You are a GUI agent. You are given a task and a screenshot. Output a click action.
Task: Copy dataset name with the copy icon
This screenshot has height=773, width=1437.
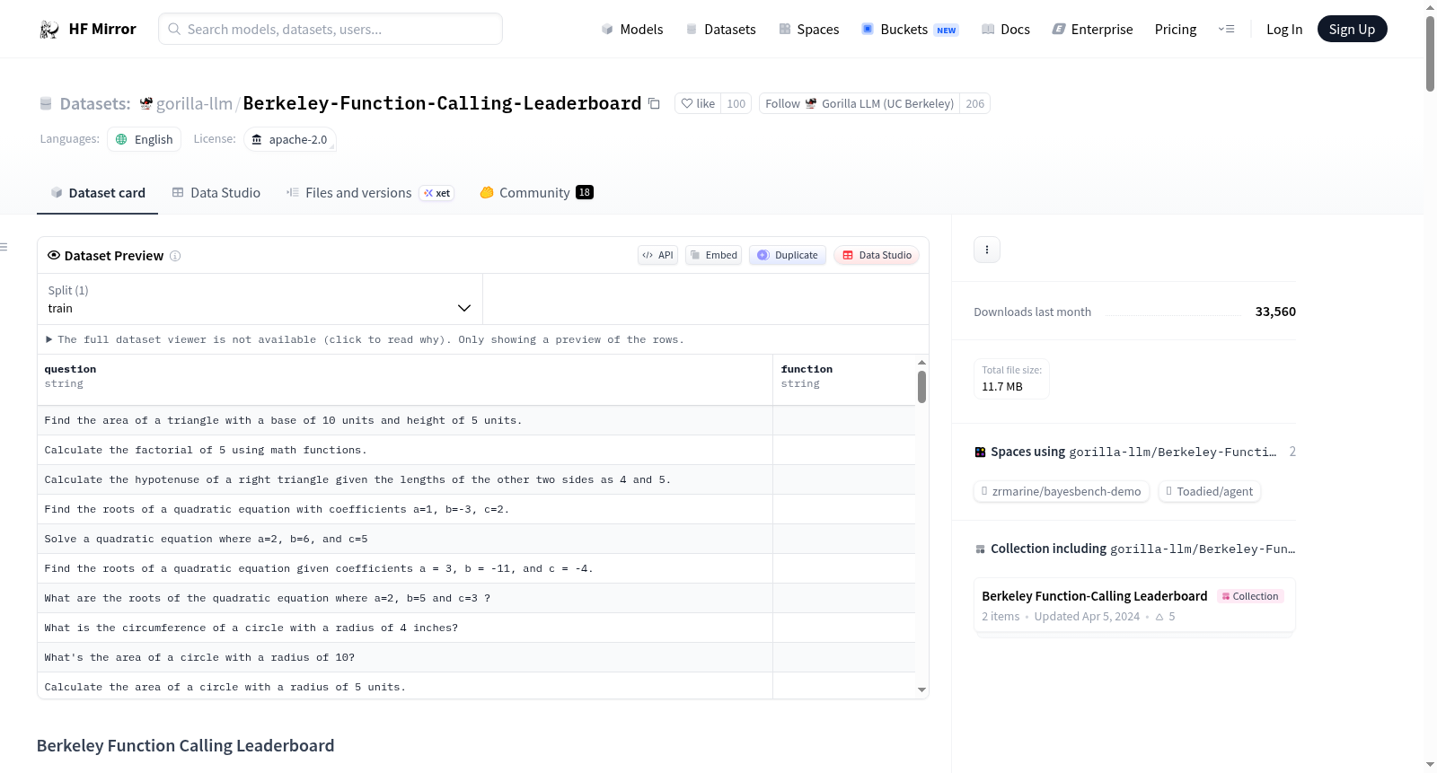tap(654, 104)
